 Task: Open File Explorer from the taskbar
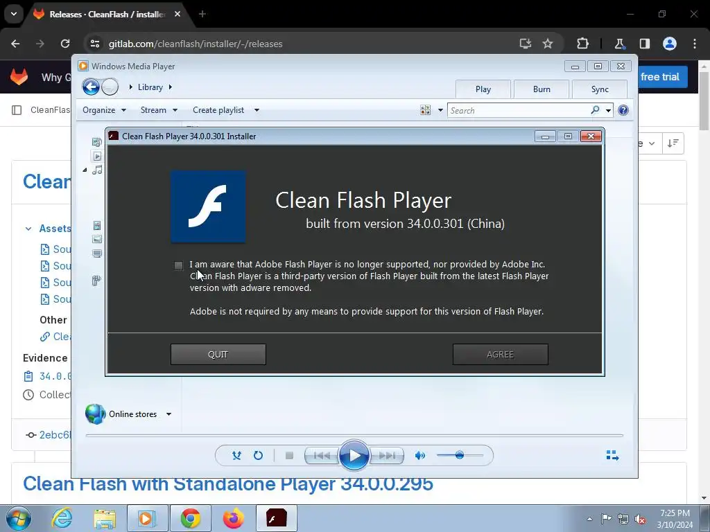tap(105, 518)
